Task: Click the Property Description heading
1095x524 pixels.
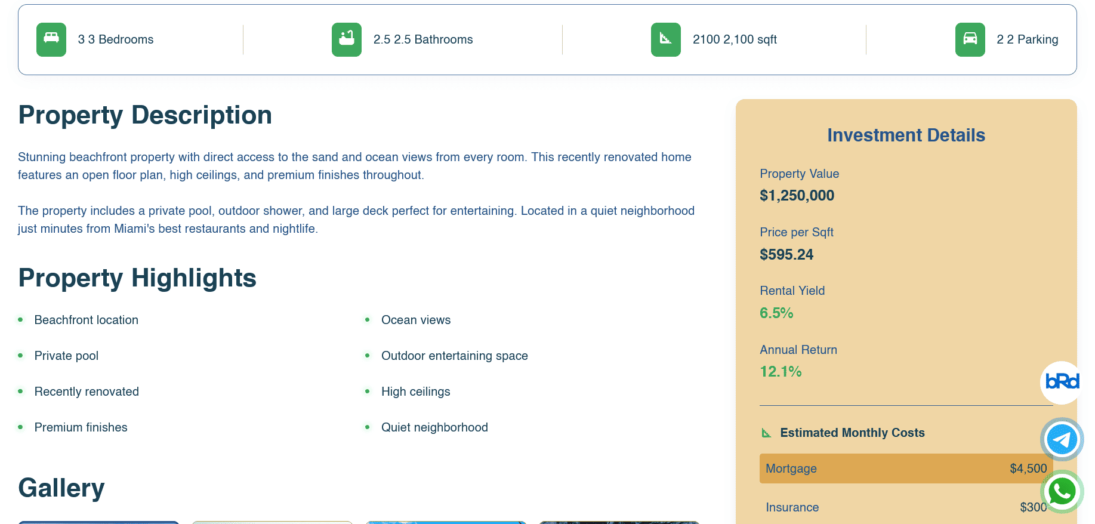Action: coord(145,115)
